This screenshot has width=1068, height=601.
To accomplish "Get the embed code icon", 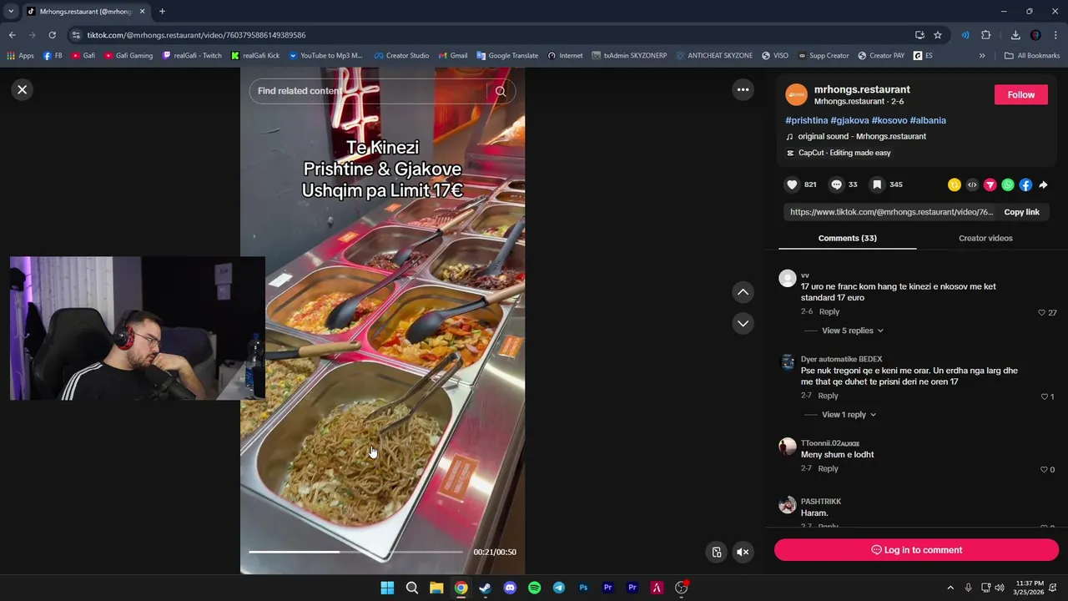I will [x=972, y=184].
